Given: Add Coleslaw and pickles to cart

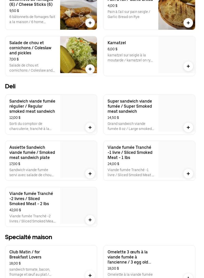Looking at the screenshot, I should (90, 69).
